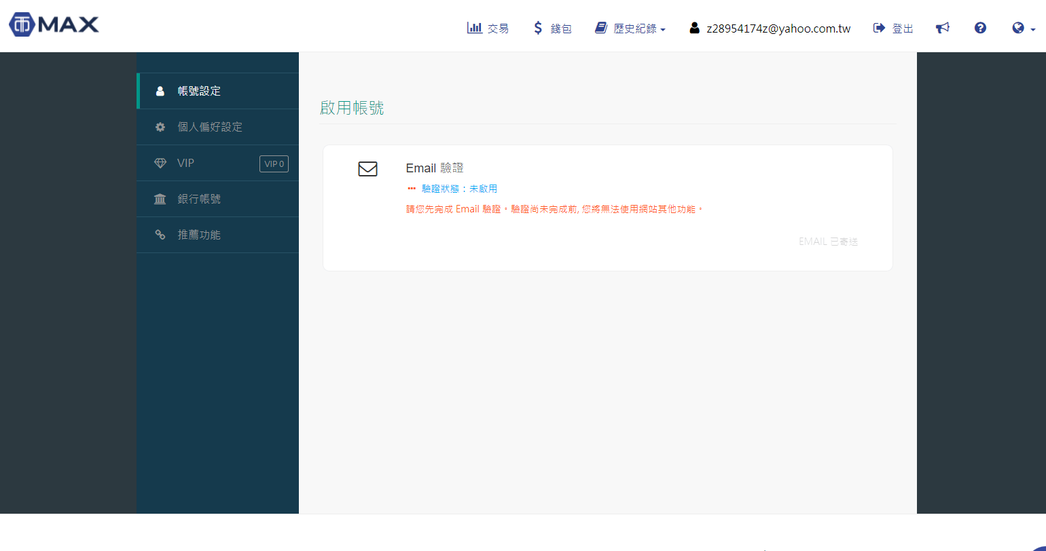Click the 交易 link in header

coord(498,28)
